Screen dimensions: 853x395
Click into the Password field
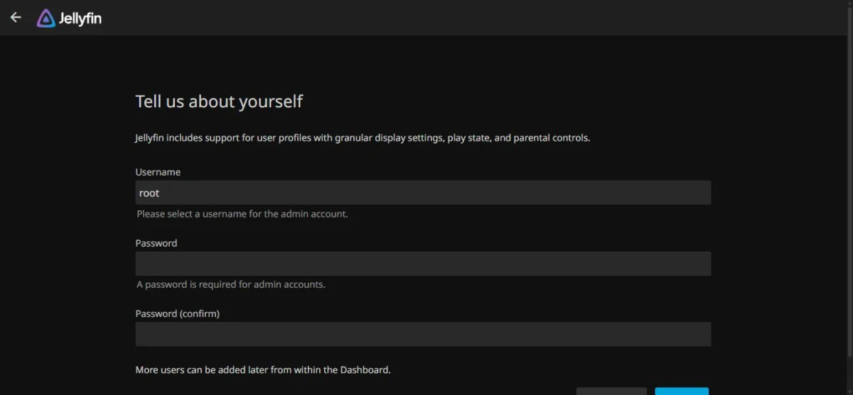(x=423, y=264)
